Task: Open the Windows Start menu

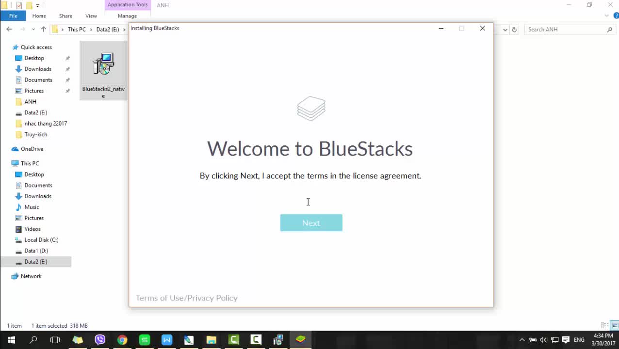Action: click(11, 340)
